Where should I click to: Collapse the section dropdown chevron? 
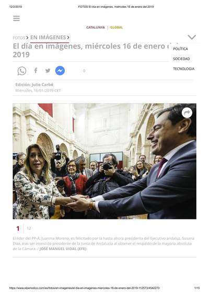[x=192, y=37]
